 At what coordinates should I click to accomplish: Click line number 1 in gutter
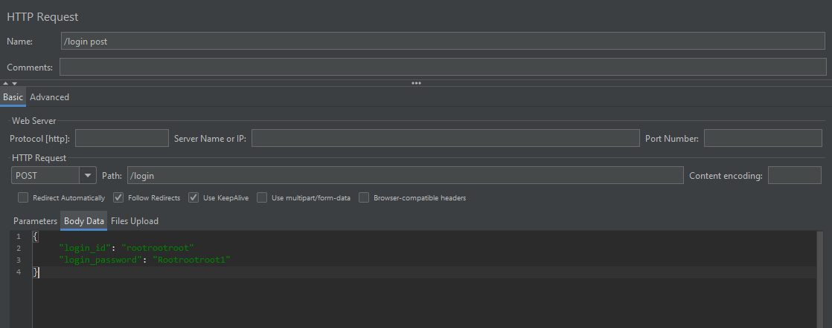click(x=19, y=236)
